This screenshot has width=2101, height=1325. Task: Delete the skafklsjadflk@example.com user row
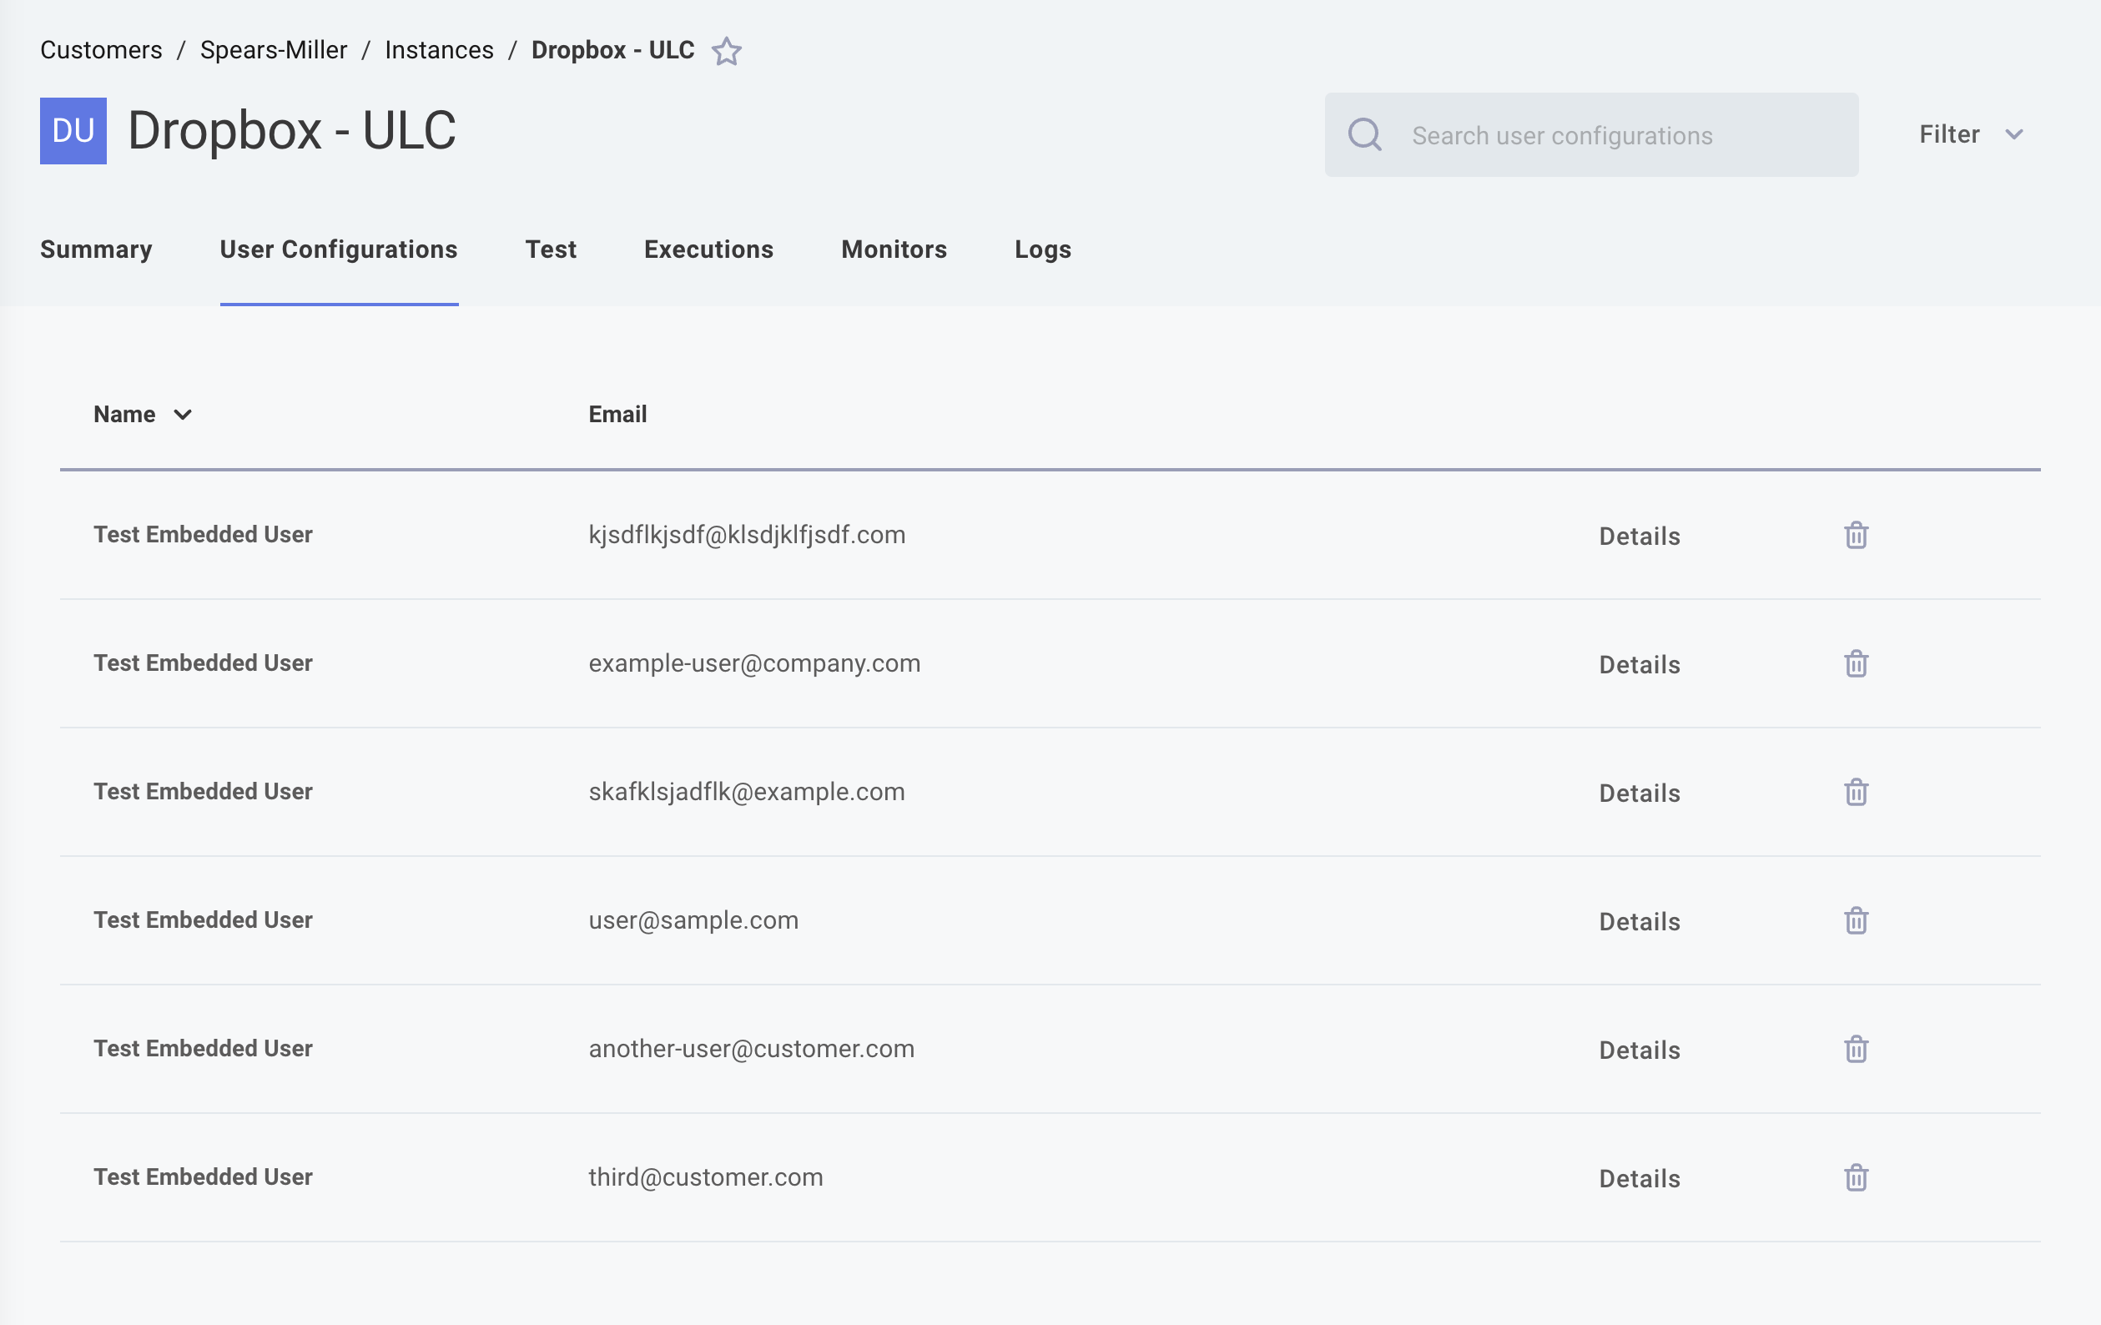(1856, 792)
